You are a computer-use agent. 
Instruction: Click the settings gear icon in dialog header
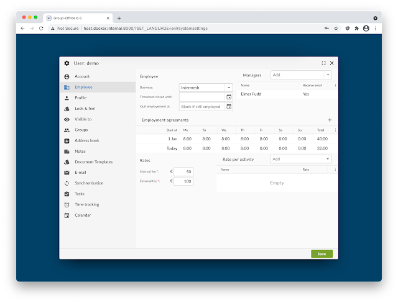pos(67,63)
